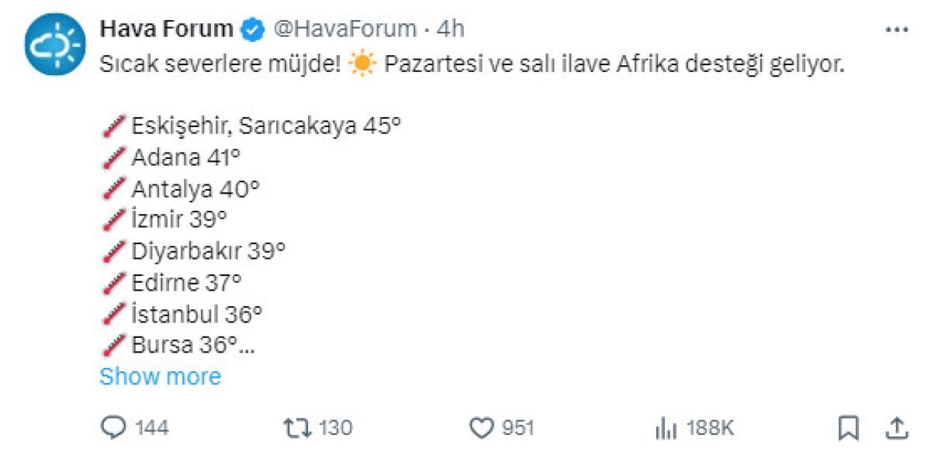
Task: Expand the tweet with Show more
Action: (161, 377)
